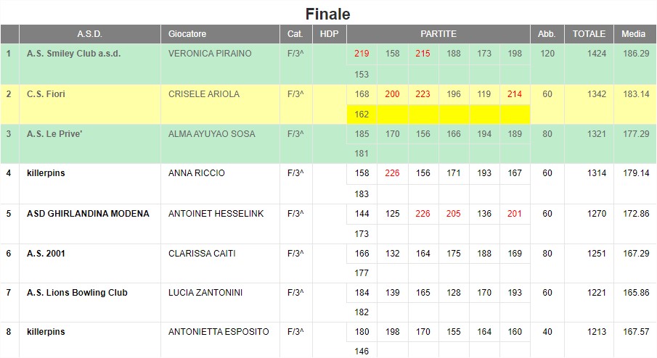Click the Media column header
The image size is (657, 358).
click(x=633, y=34)
